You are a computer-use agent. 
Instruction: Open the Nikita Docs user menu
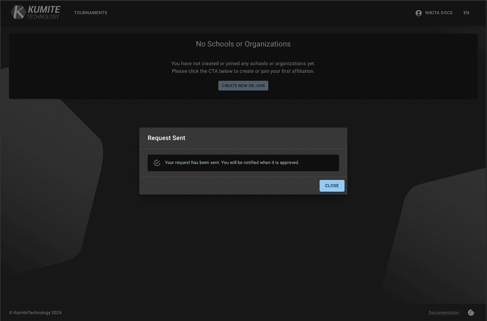point(438,13)
